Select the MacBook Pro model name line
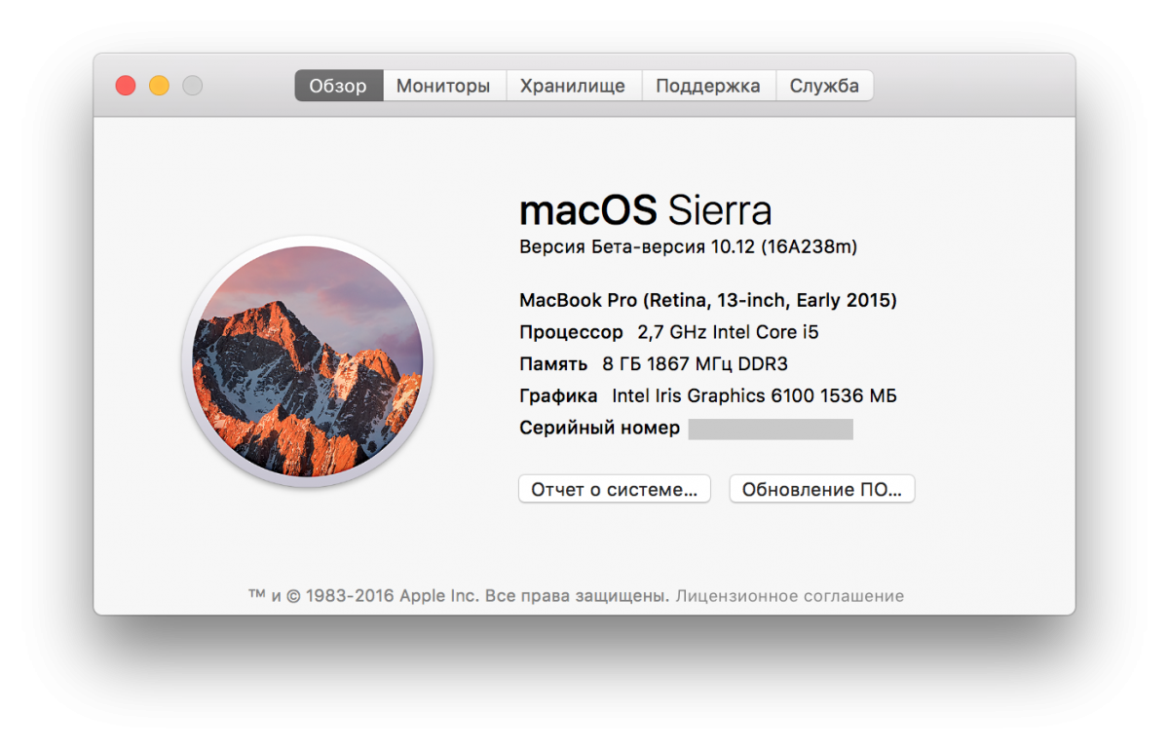The width and height of the screenshot is (1169, 749). [x=708, y=300]
